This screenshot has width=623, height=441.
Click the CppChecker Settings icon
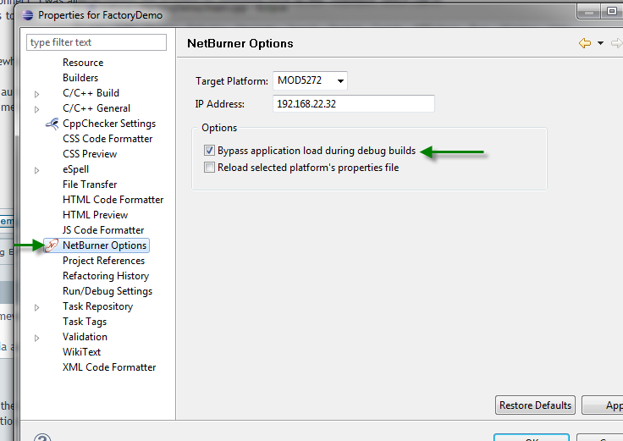point(52,124)
